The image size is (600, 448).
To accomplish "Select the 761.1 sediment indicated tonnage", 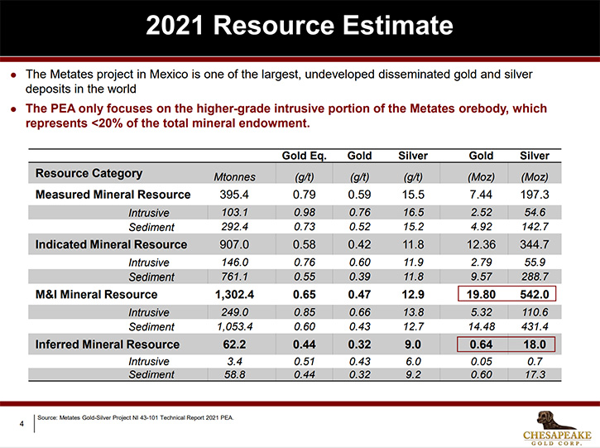I will coord(234,277).
